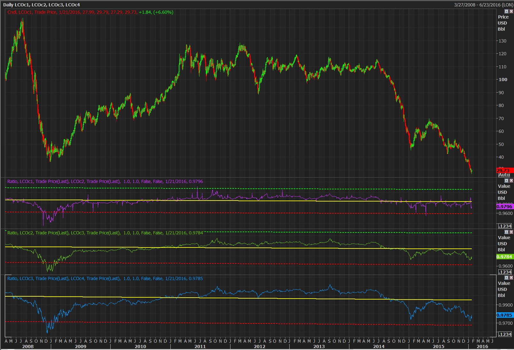
Task: Click the 'Value' axis title in LCOc1/LCOc2 ratio panel
Action: pos(504,186)
